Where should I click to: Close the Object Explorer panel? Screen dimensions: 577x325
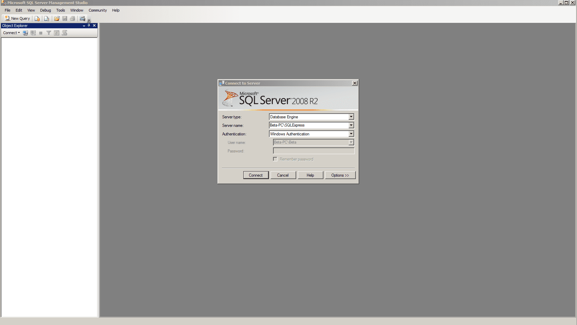coord(94,26)
